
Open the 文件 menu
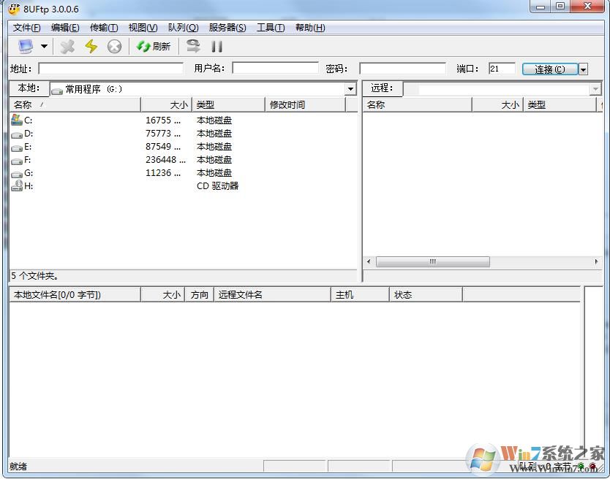pos(25,27)
